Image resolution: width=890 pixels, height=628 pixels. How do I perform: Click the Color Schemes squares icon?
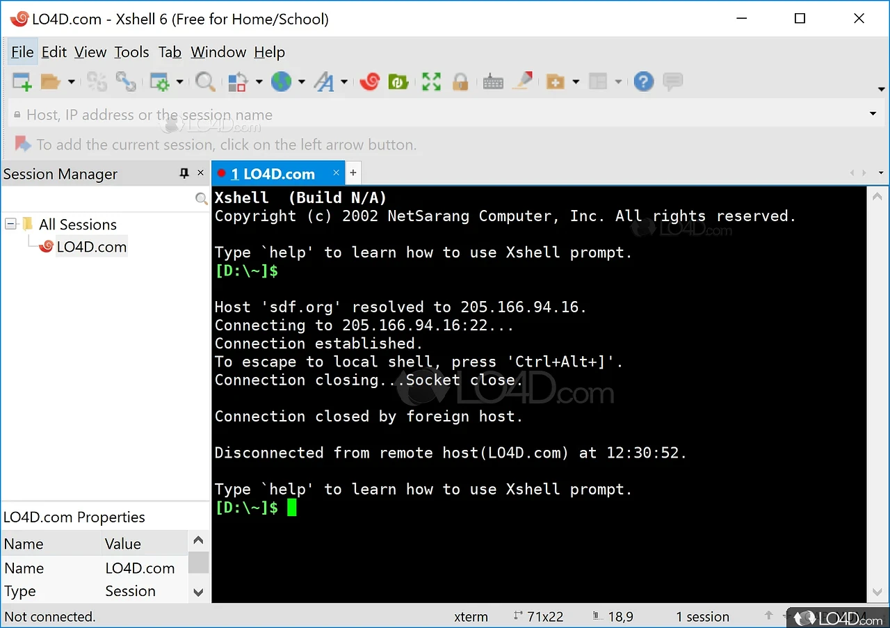(238, 82)
